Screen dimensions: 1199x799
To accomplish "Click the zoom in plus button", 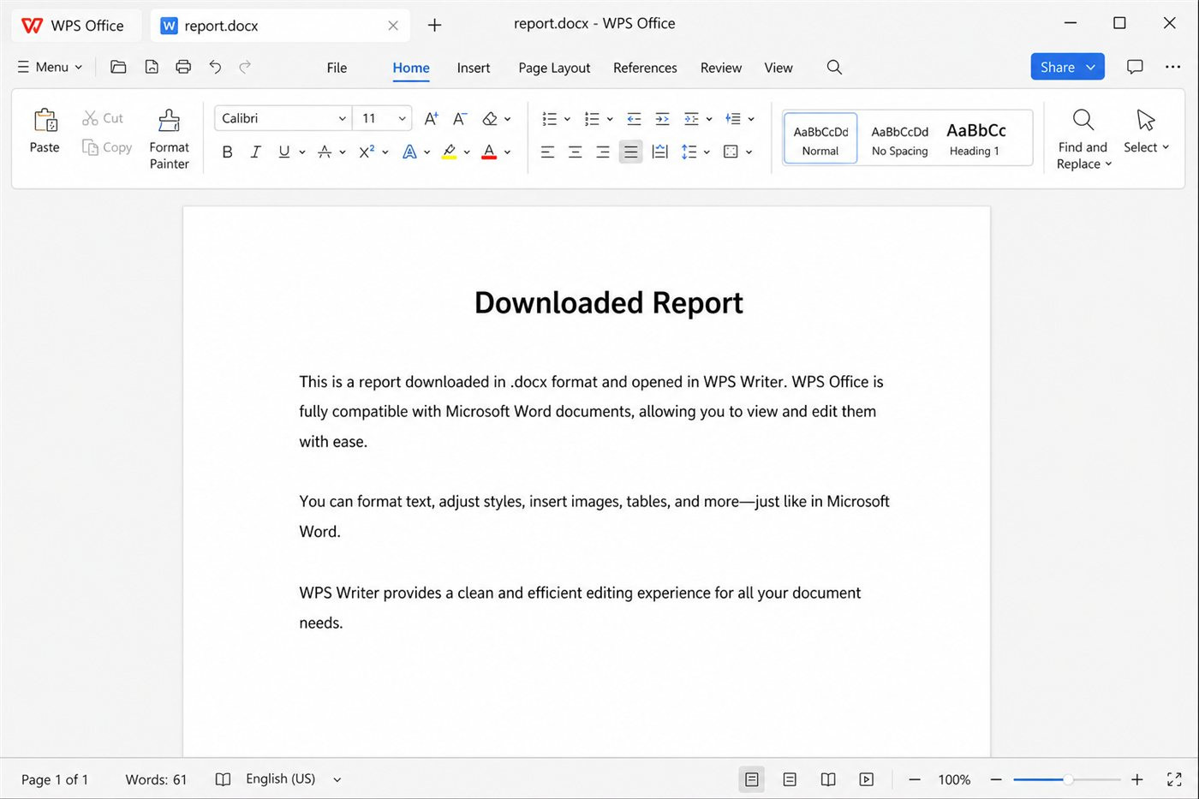I will click(x=1136, y=779).
